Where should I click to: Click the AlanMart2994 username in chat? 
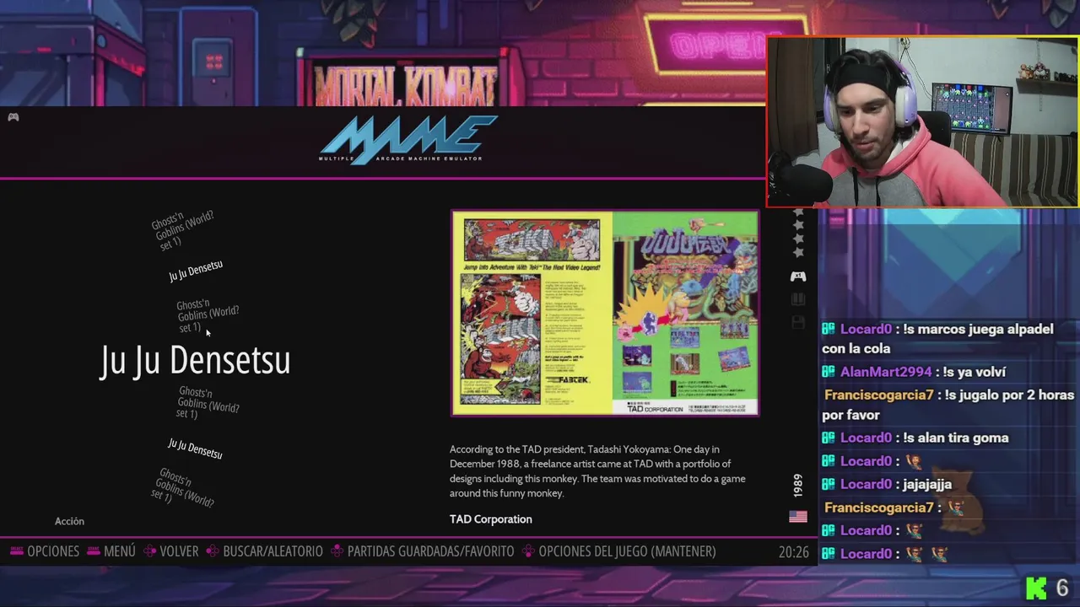(x=886, y=372)
